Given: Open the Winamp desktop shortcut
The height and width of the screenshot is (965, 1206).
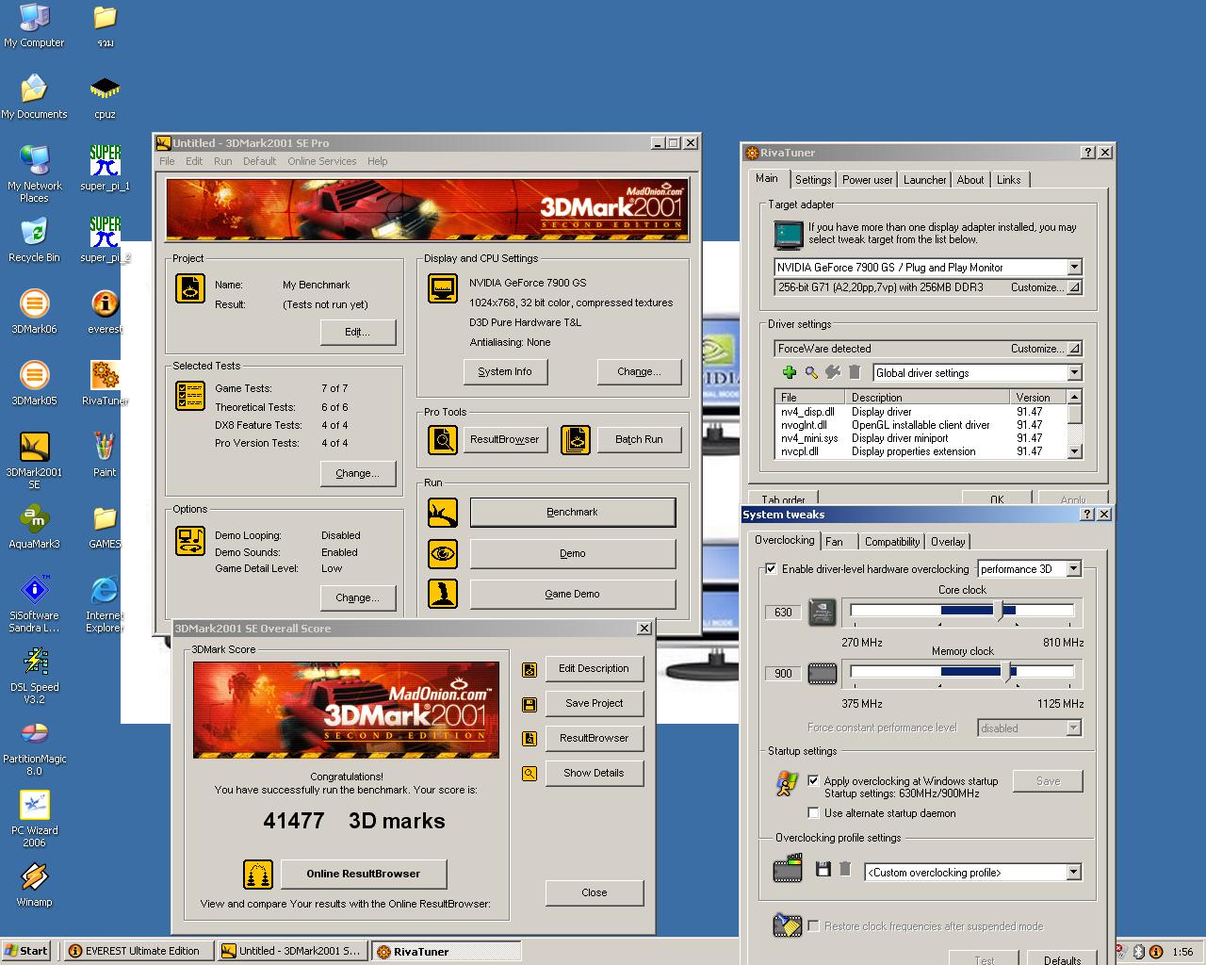Looking at the screenshot, I should 34,885.
